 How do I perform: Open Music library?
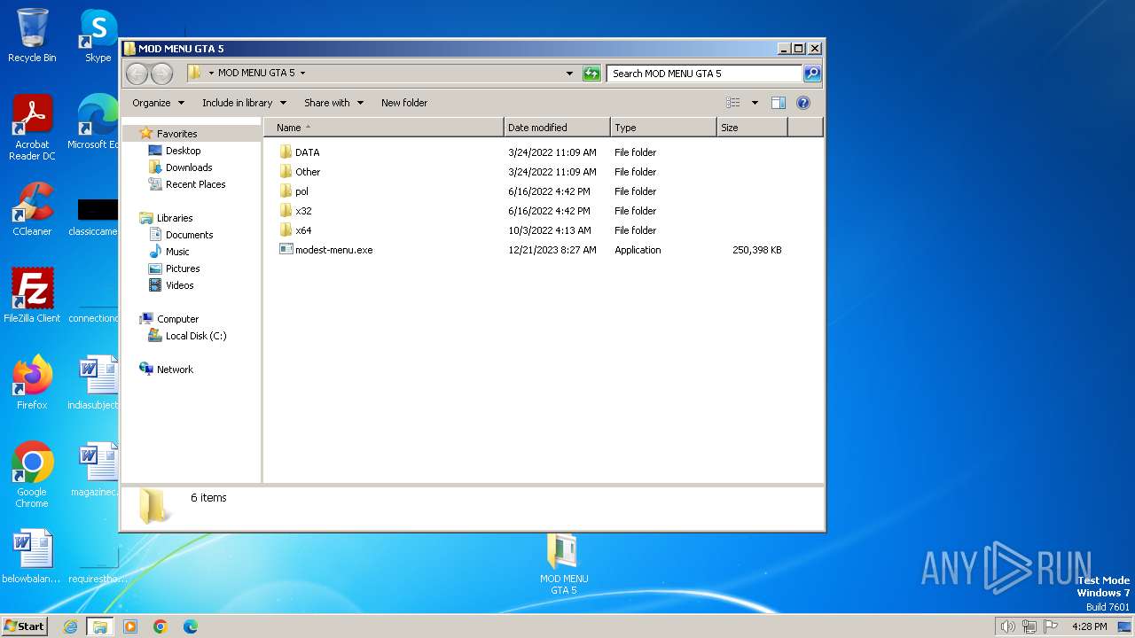click(178, 252)
